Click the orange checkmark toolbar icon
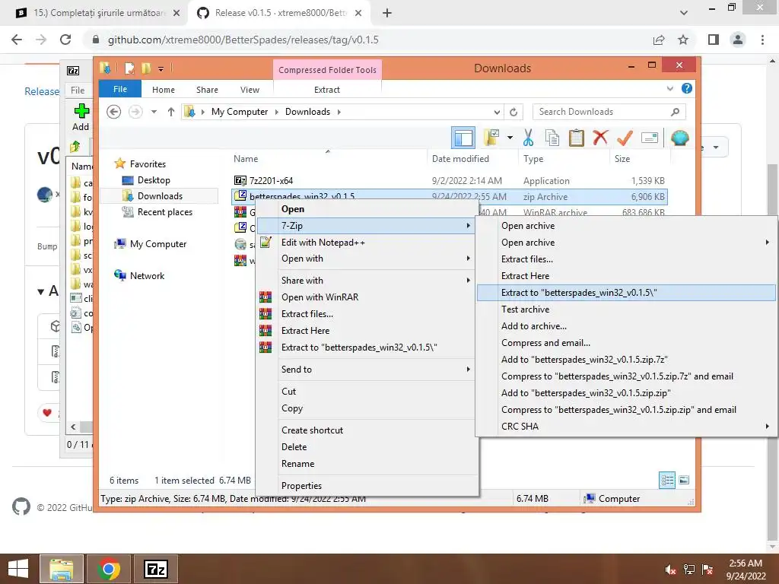The height and width of the screenshot is (584, 779). coord(625,138)
